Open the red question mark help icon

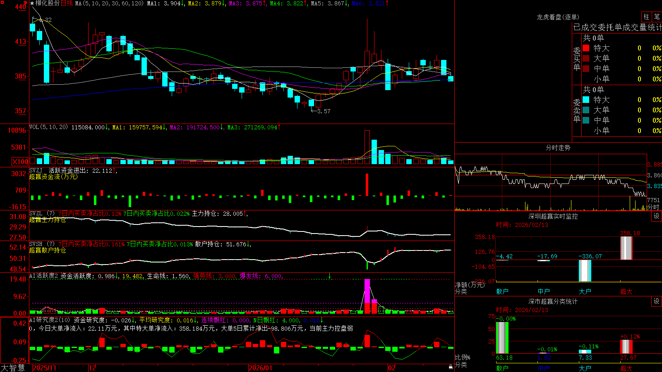(24, 3)
